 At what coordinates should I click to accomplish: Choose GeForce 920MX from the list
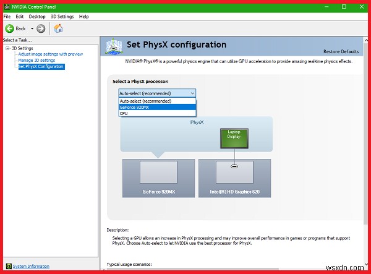[x=157, y=107]
